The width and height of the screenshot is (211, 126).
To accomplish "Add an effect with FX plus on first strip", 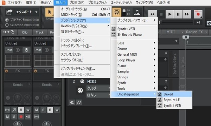I will [29, 71].
